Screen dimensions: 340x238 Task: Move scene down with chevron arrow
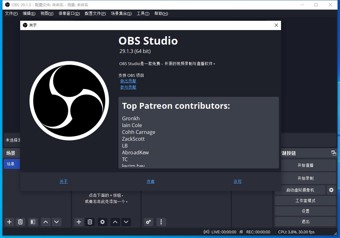point(56,222)
